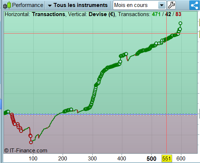The height and width of the screenshot is (163, 200).
Task: Click the 600 label on the x-axis
Action: point(181,159)
